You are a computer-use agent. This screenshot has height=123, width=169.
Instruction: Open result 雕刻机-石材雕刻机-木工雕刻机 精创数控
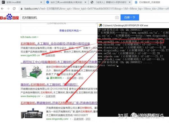point(50,85)
